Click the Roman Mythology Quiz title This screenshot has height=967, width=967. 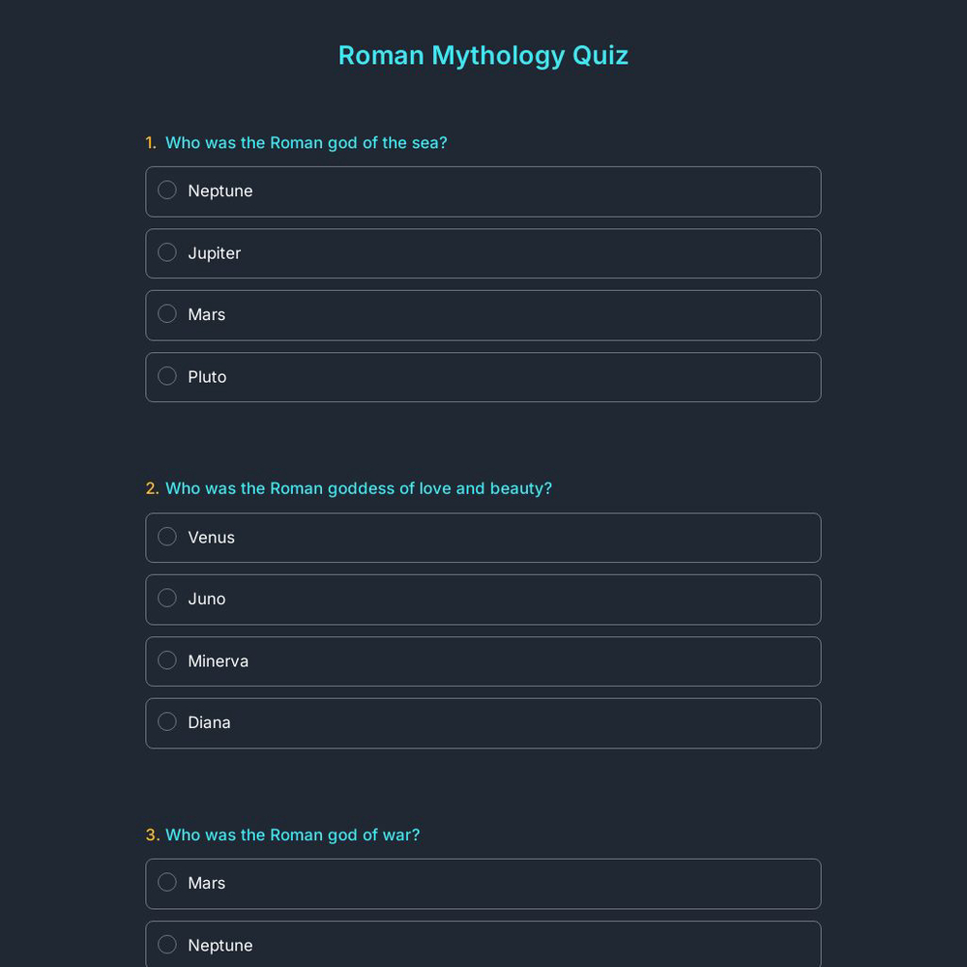click(483, 55)
